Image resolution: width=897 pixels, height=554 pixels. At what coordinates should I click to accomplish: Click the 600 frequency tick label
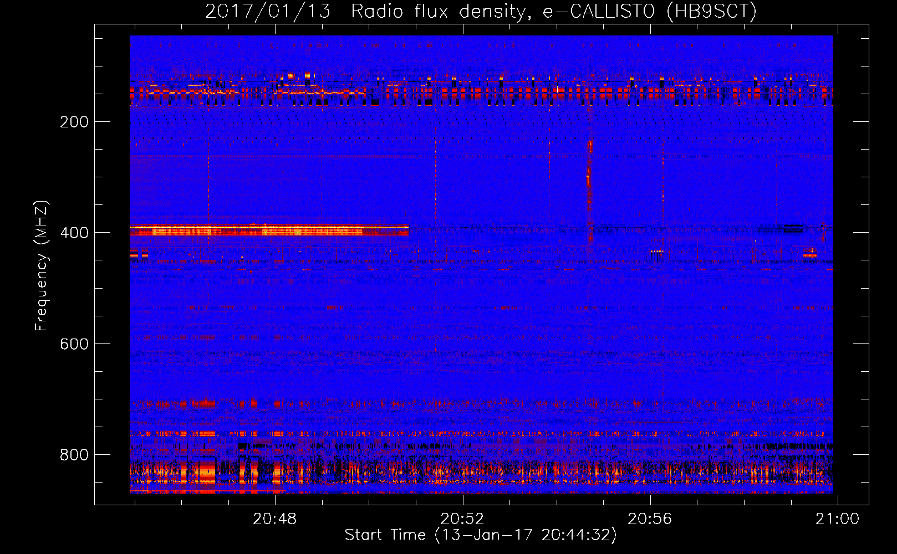pos(74,344)
